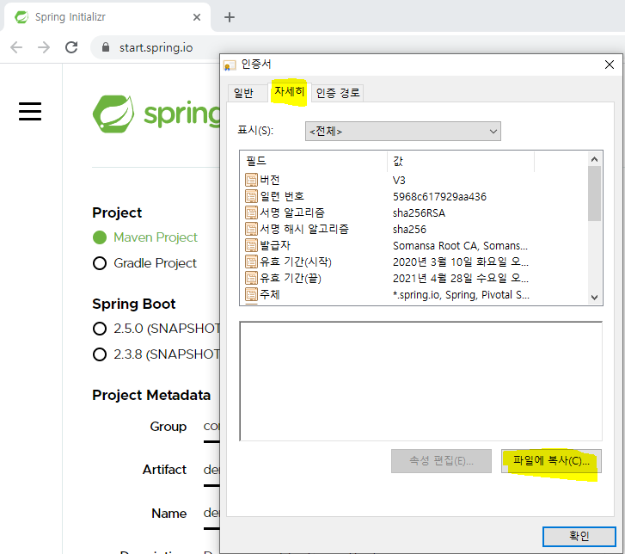Click the start.spring.io address bar
The image size is (625, 554).
pos(156,47)
